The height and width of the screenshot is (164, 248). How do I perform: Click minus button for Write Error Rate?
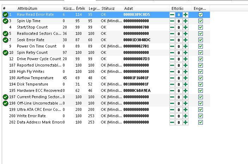pos(172,116)
